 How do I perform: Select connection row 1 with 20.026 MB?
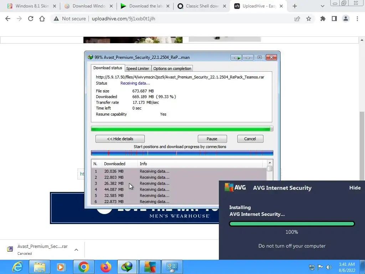(x=179, y=171)
